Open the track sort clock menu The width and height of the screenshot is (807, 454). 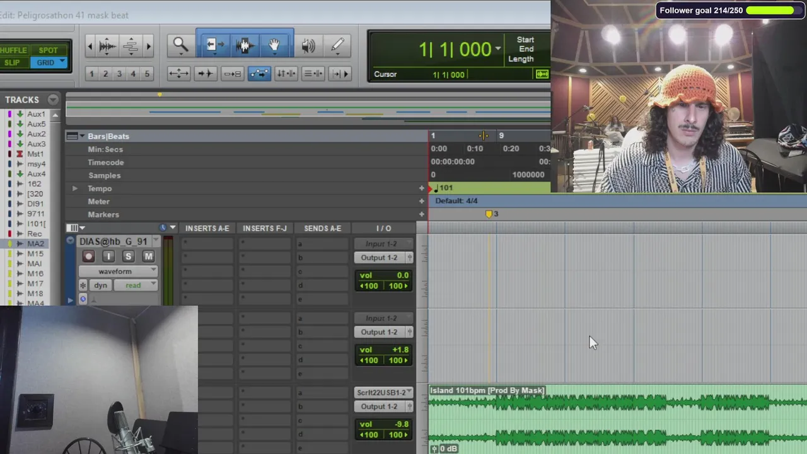tap(167, 228)
